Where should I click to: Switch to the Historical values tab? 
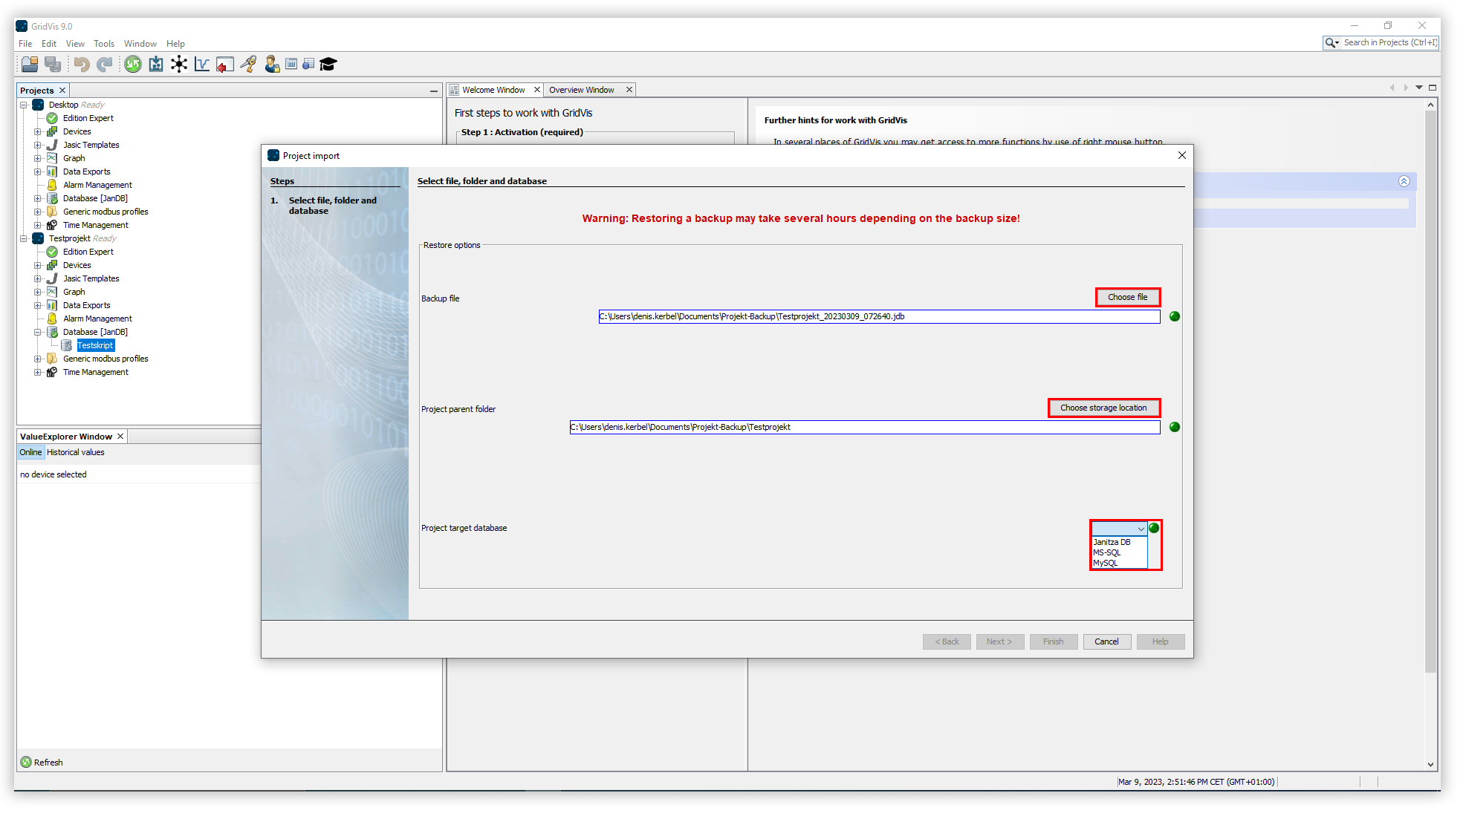[75, 452]
